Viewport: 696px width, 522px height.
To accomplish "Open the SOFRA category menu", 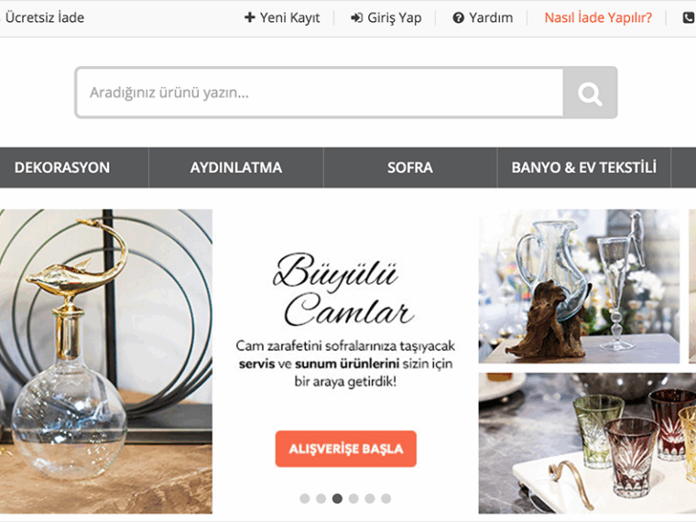I will point(410,168).
